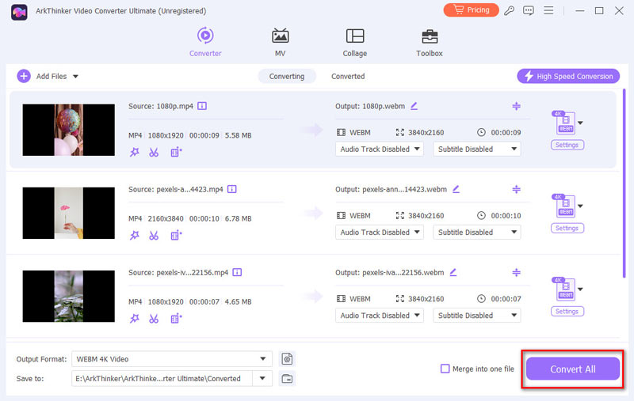634x401 pixels.
Task: Click the Convert All button
Action: pyautogui.click(x=572, y=369)
